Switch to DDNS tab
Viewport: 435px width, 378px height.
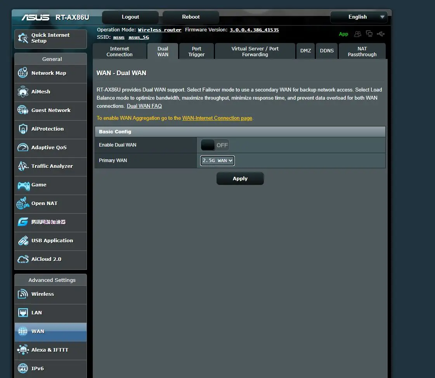pos(327,51)
